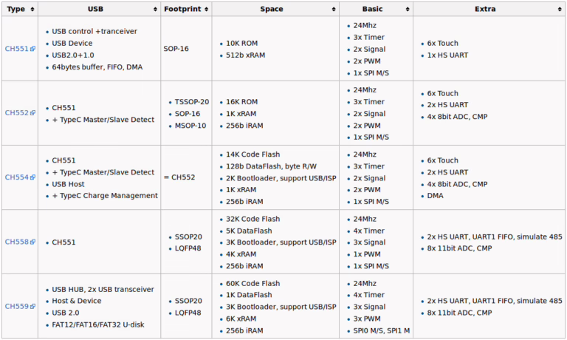Click external-link icon beside CH551
This screenshot has width=567, height=340.
point(32,50)
